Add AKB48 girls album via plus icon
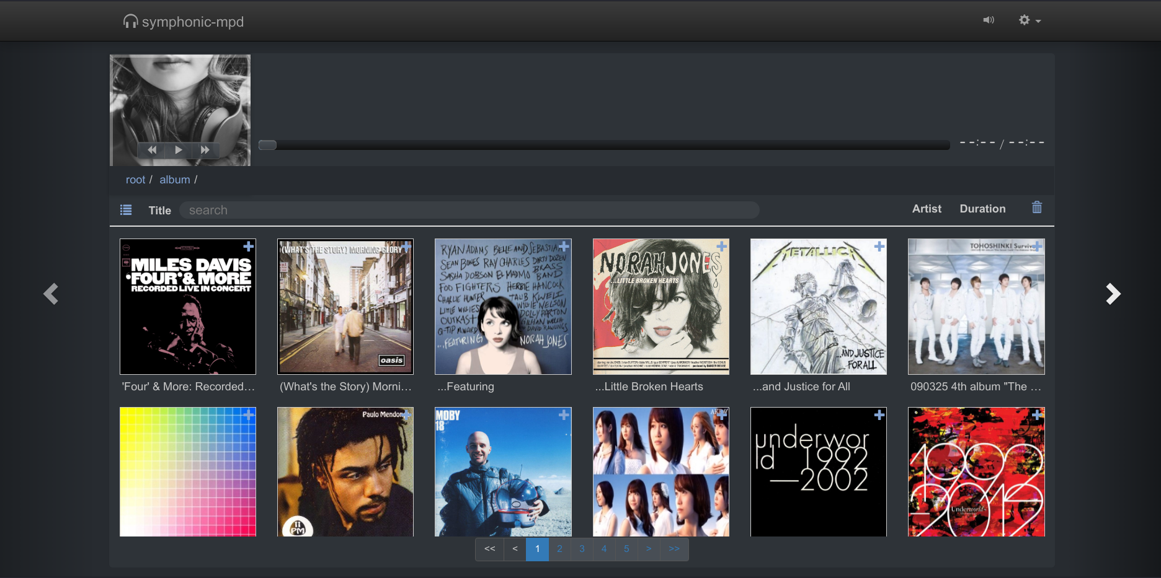This screenshot has height=578, width=1161. click(722, 415)
